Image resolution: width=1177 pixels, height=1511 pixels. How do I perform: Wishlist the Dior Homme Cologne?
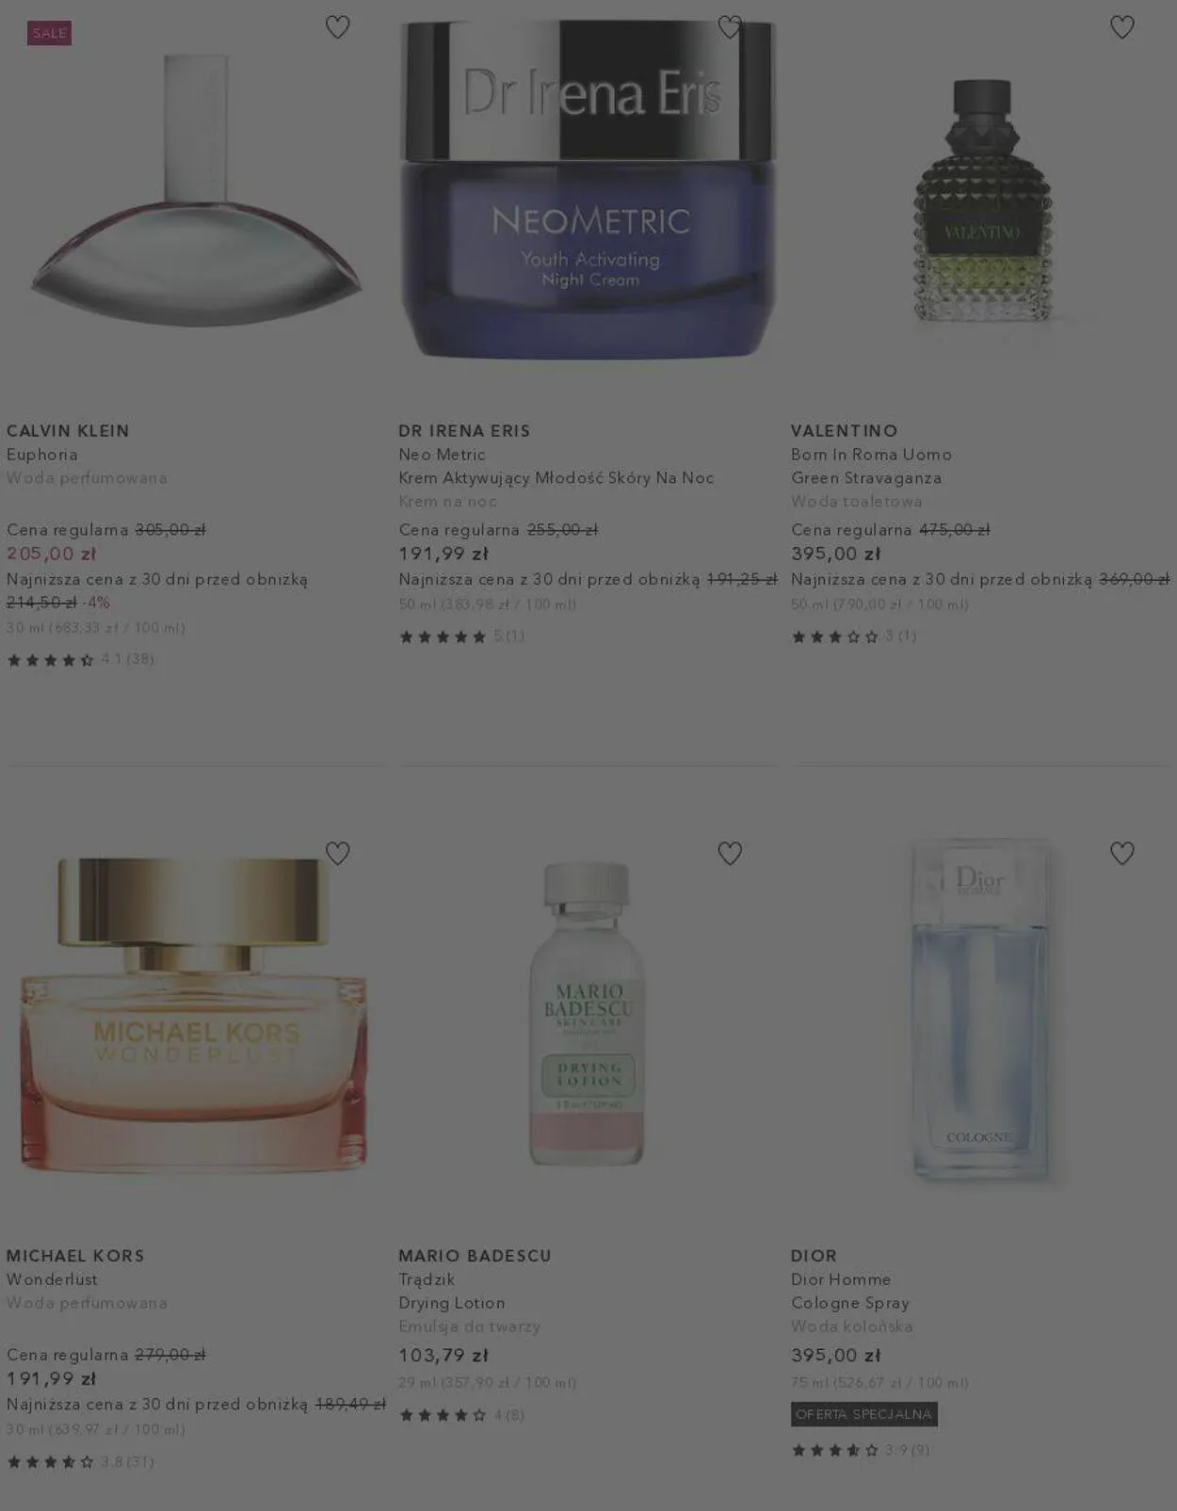pyautogui.click(x=1122, y=853)
